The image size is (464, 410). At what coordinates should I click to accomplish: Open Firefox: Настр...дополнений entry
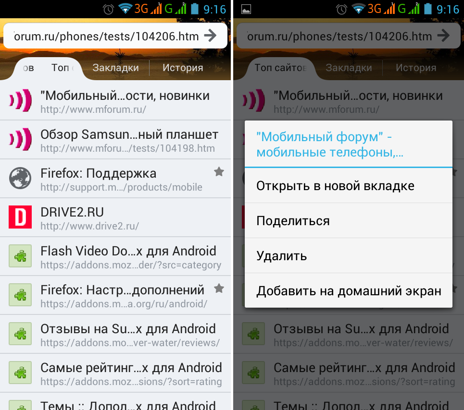click(x=115, y=295)
